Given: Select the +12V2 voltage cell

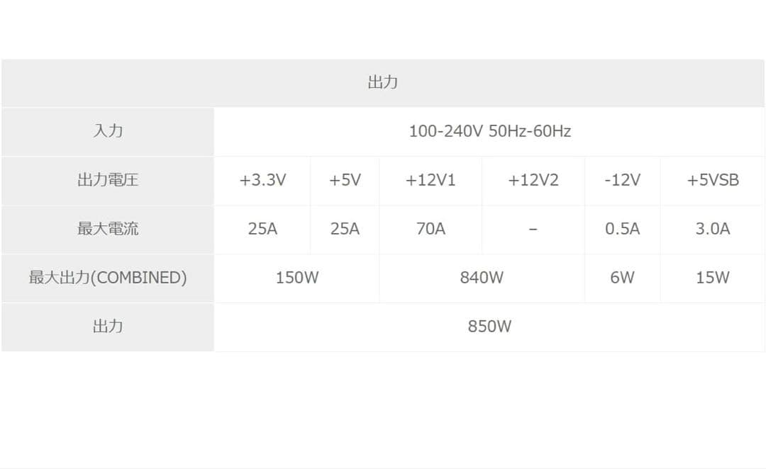Looking at the screenshot, I should pyautogui.click(x=533, y=180).
